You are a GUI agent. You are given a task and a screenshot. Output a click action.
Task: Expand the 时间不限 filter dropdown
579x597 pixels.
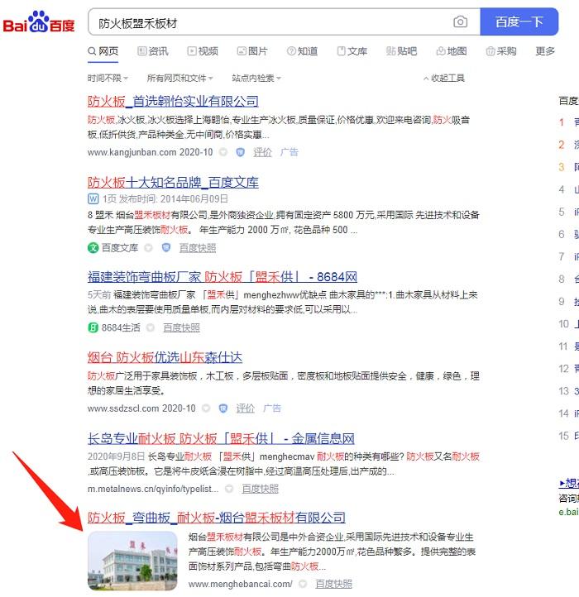[108, 78]
